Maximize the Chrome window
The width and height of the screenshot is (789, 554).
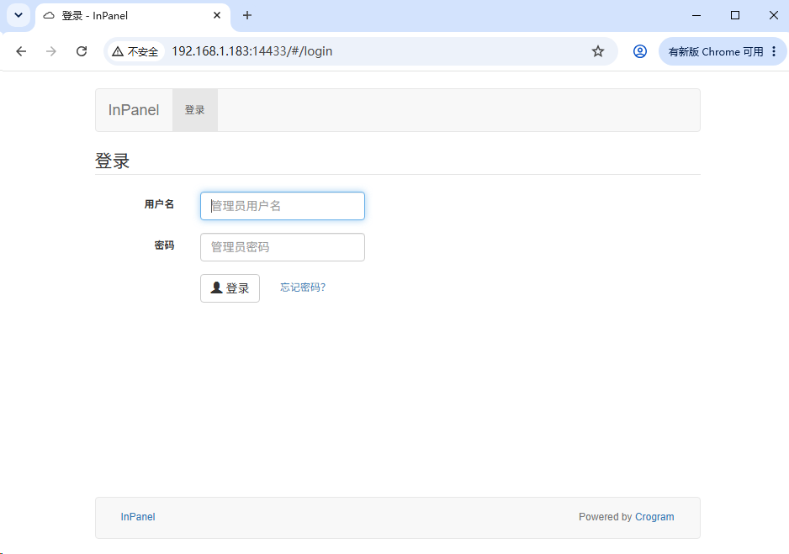click(735, 16)
